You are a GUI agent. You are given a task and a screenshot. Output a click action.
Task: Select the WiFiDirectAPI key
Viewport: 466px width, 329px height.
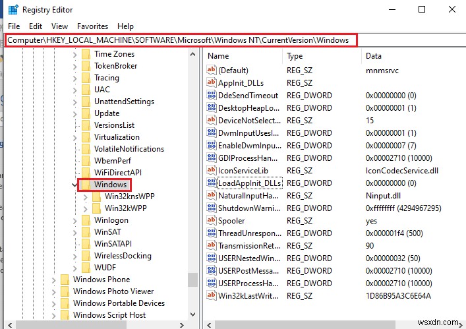(118, 173)
